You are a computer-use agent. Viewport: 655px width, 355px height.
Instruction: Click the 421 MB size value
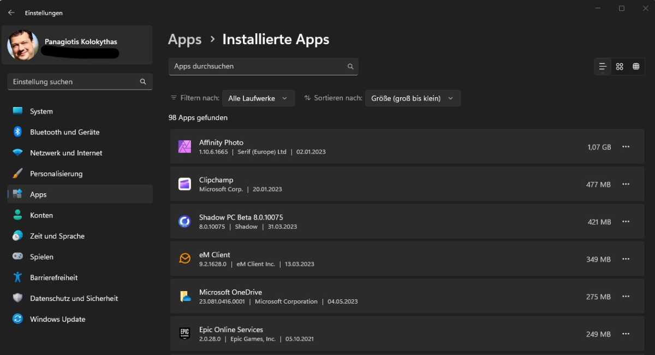(599, 222)
